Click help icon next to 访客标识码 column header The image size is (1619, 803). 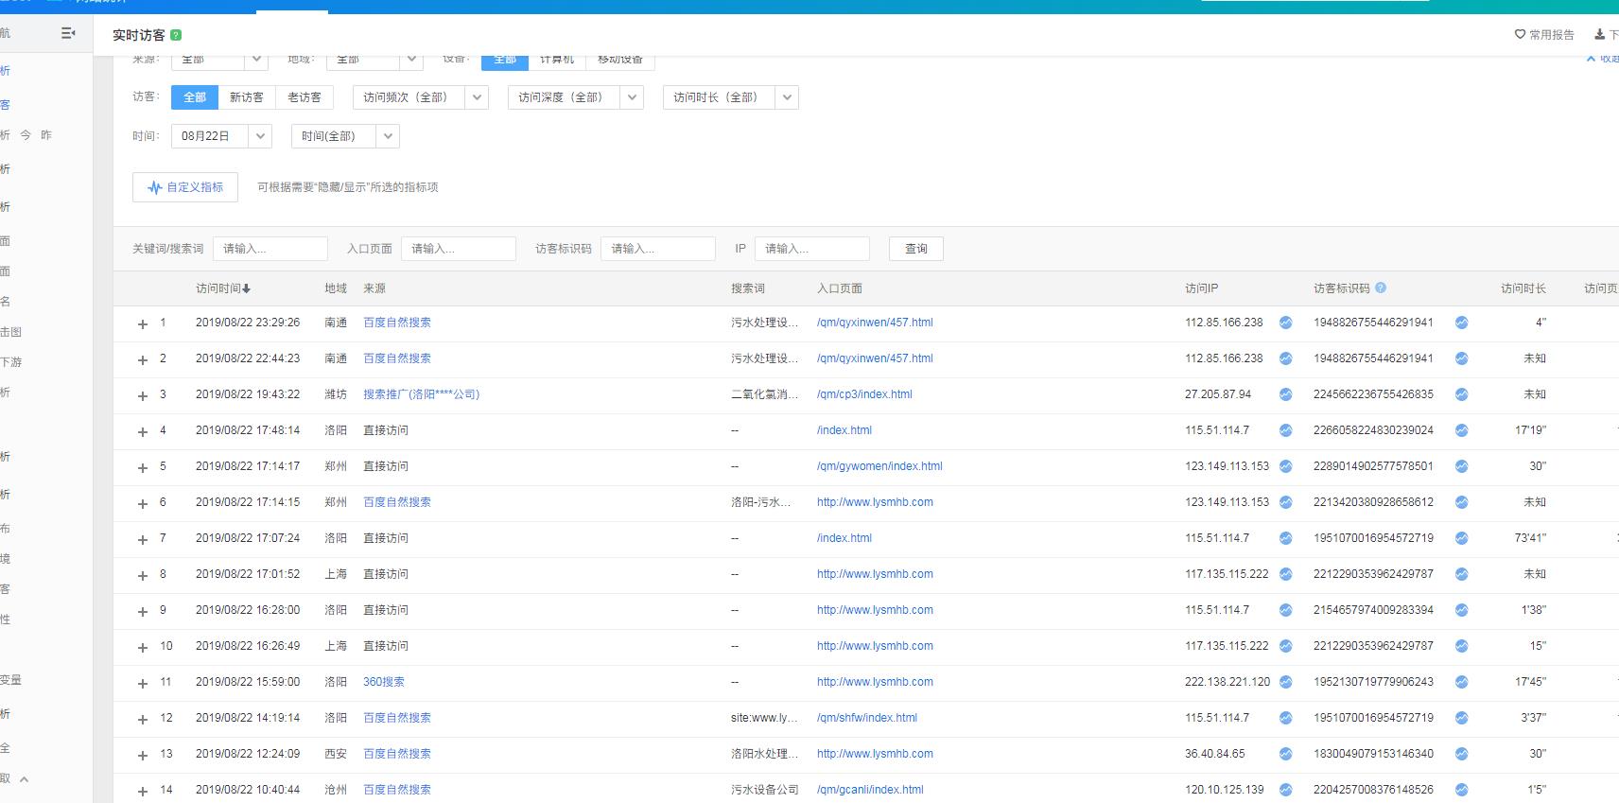tap(1381, 288)
